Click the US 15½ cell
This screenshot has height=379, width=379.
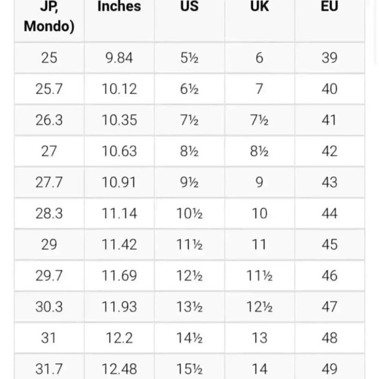point(189,367)
